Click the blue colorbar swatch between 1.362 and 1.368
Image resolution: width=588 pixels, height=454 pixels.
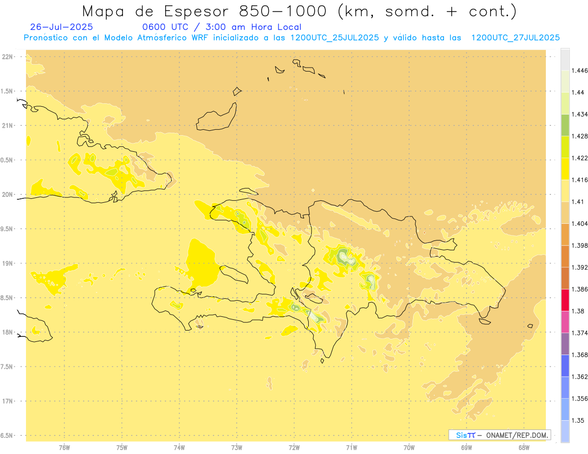565,365
